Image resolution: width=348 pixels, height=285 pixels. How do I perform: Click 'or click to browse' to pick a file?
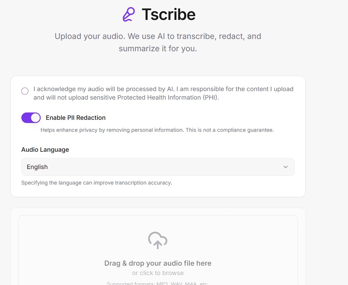pos(158,273)
